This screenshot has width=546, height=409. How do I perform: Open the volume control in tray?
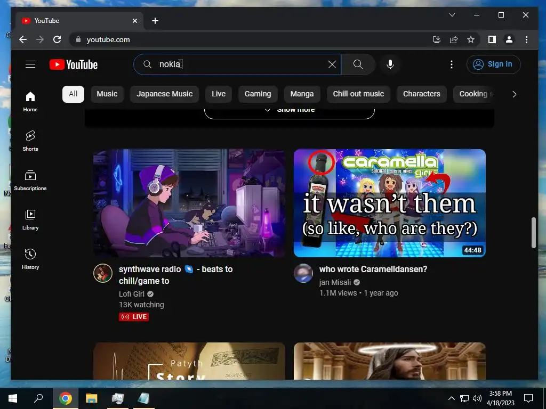coord(477,398)
